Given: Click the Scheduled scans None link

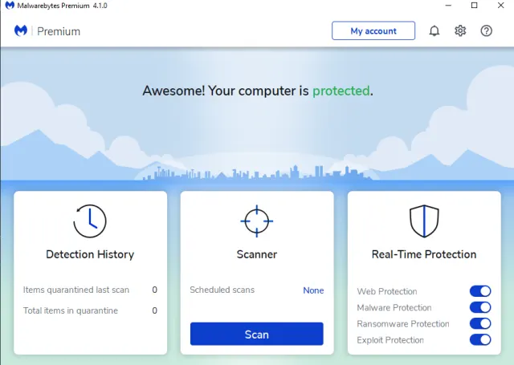Looking at the screenshot, I should tap(313, 290).
